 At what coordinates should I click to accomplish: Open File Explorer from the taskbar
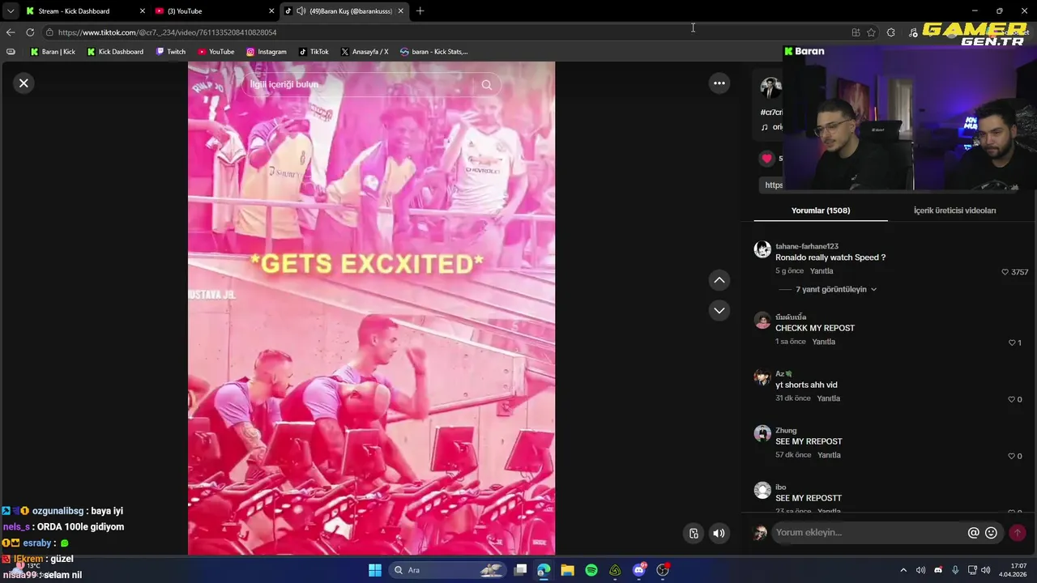point(567,570)
